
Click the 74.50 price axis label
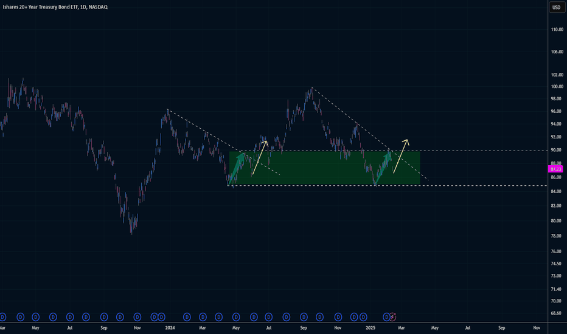point(557,264)
